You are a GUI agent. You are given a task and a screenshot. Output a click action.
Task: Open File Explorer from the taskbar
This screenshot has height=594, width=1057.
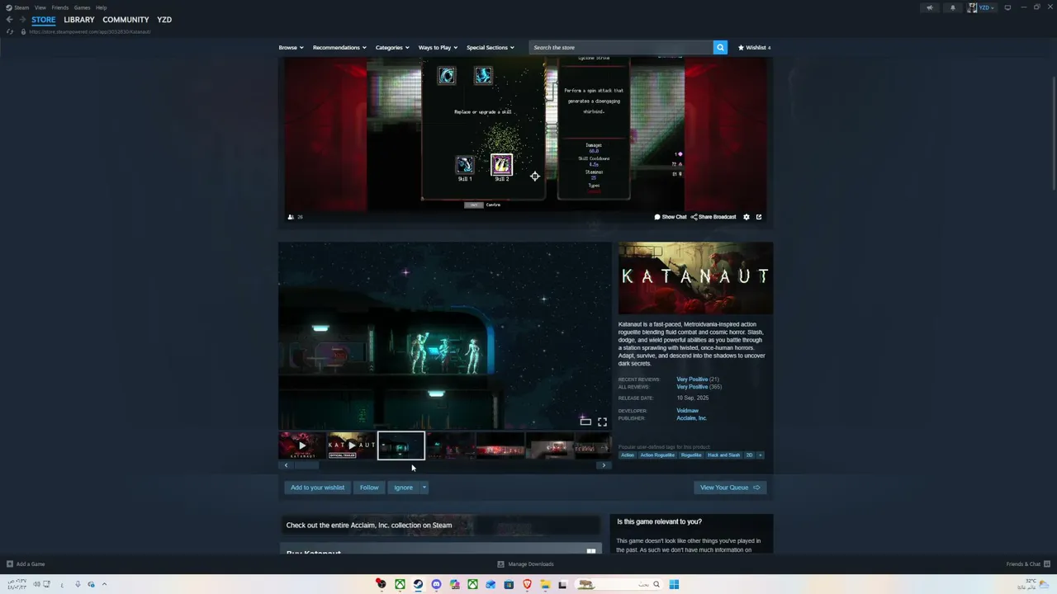(545, 585)
